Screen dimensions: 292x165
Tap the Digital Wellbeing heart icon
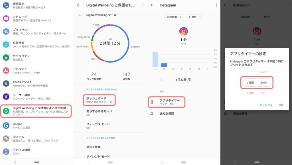[6, 111]
